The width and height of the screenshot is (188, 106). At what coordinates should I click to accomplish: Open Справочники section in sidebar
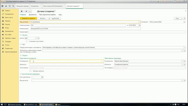(9, 48)
